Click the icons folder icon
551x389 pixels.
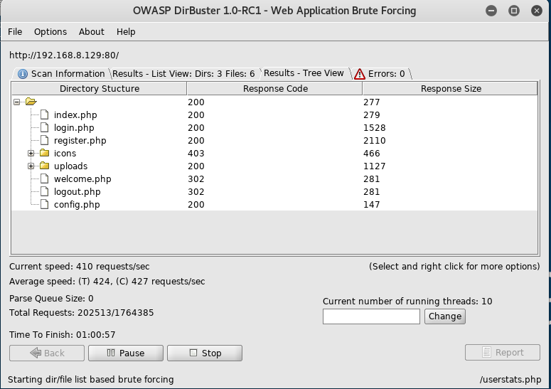[44, 153]
